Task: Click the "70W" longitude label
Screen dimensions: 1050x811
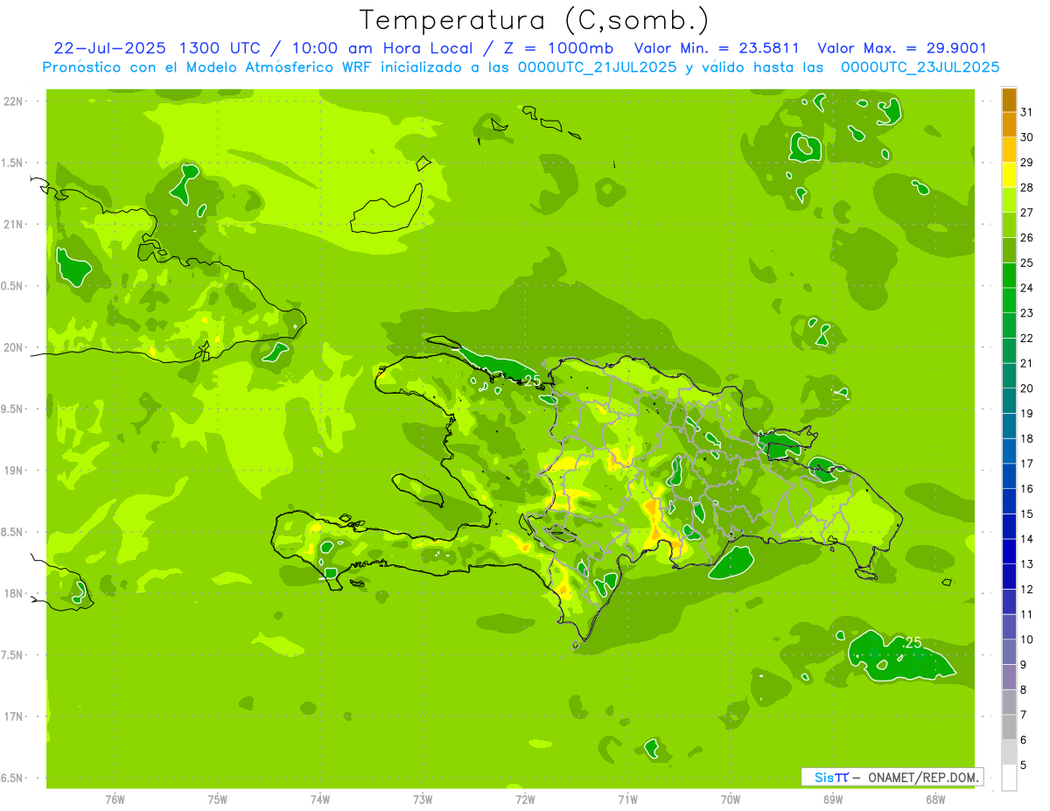Action: [731, 799]
